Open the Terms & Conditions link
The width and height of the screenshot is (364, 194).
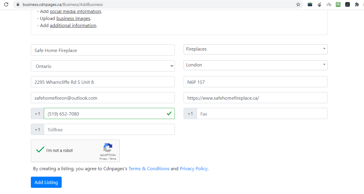(149, 169)
